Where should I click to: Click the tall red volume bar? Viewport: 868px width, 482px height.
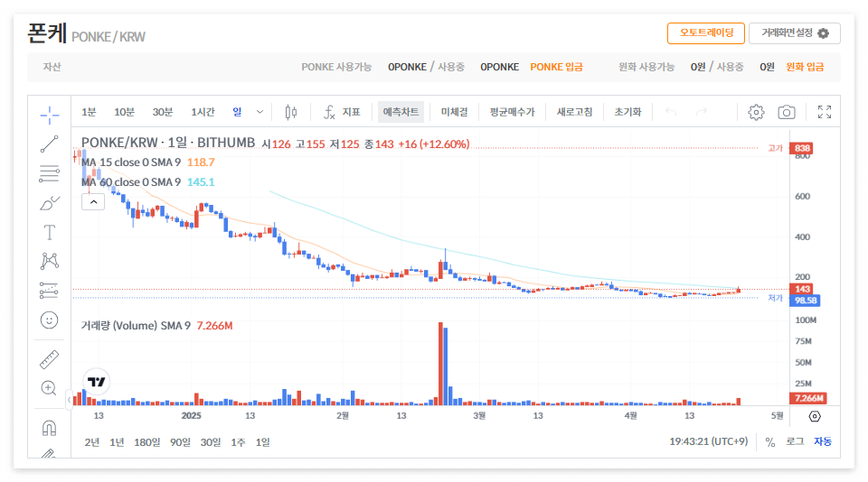(x=440, y=364)
